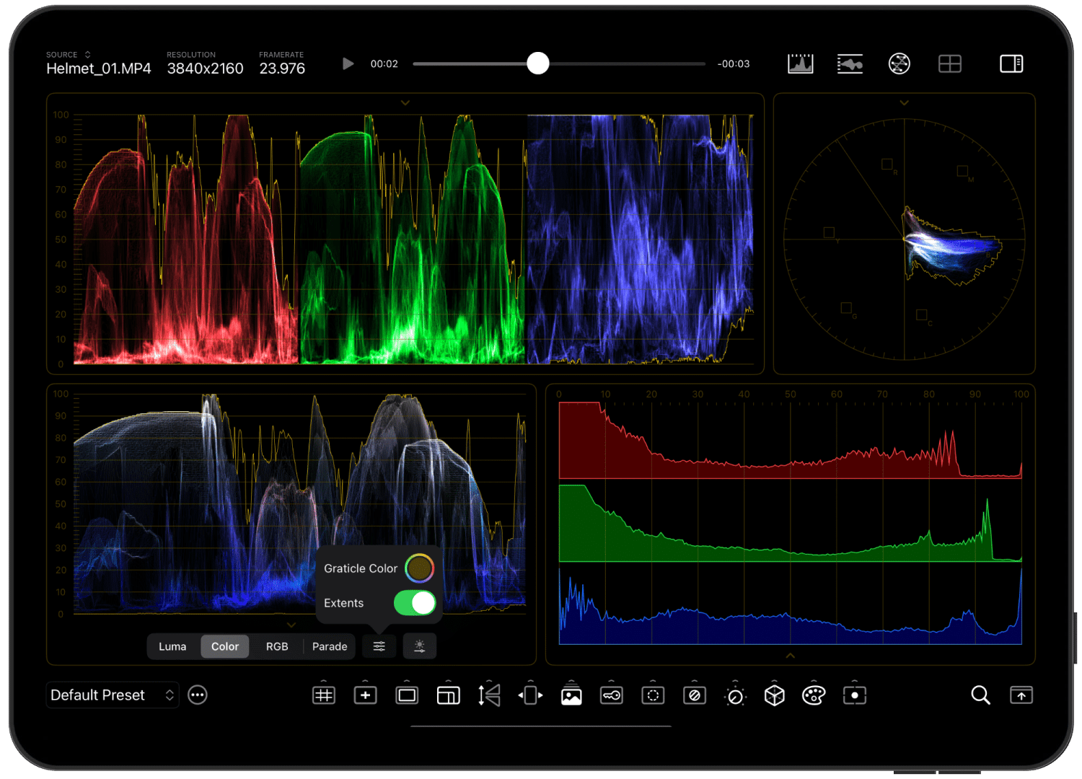Viewport: 1082px width, 779px height.
Task: Open the histogram scope view
Action: click(799, 63)
